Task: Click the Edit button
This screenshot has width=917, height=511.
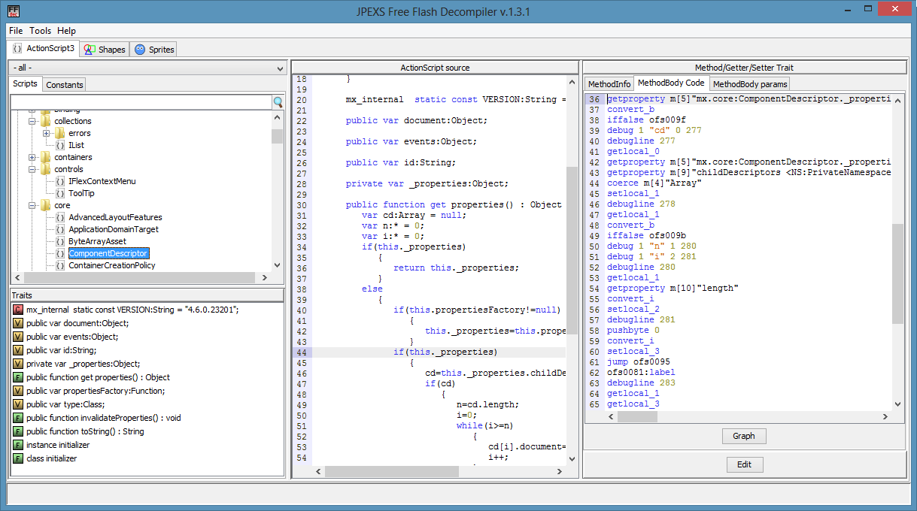Action: pyautogui.click(x=744, y=464)
